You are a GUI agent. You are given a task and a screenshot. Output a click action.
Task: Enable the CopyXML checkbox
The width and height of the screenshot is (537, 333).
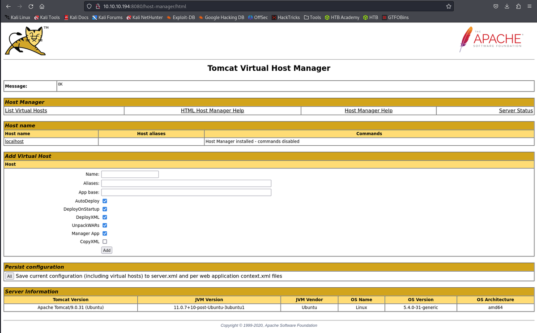click(x=105, y=242)
